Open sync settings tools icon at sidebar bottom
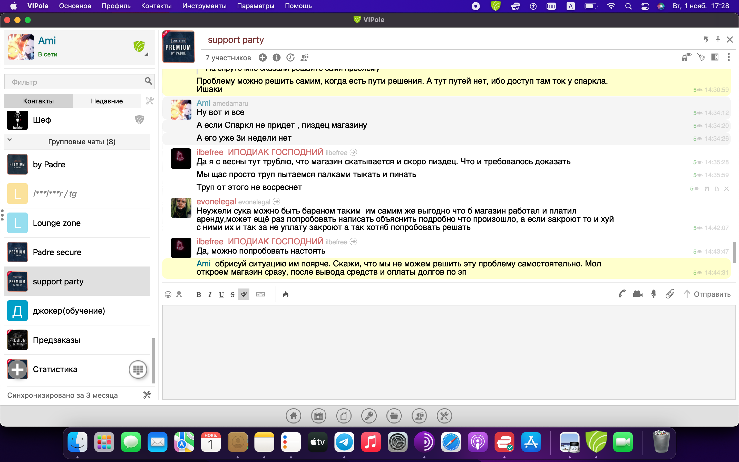Screen dimensions: 739x462 tap(147, 395)
